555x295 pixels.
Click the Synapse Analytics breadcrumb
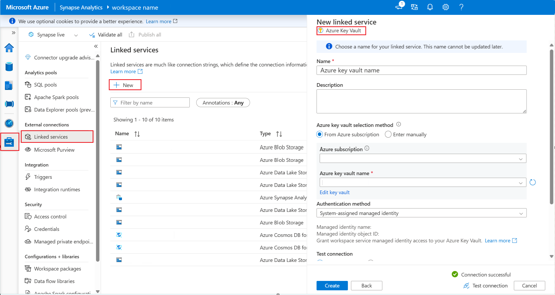(x=81, y=7)
